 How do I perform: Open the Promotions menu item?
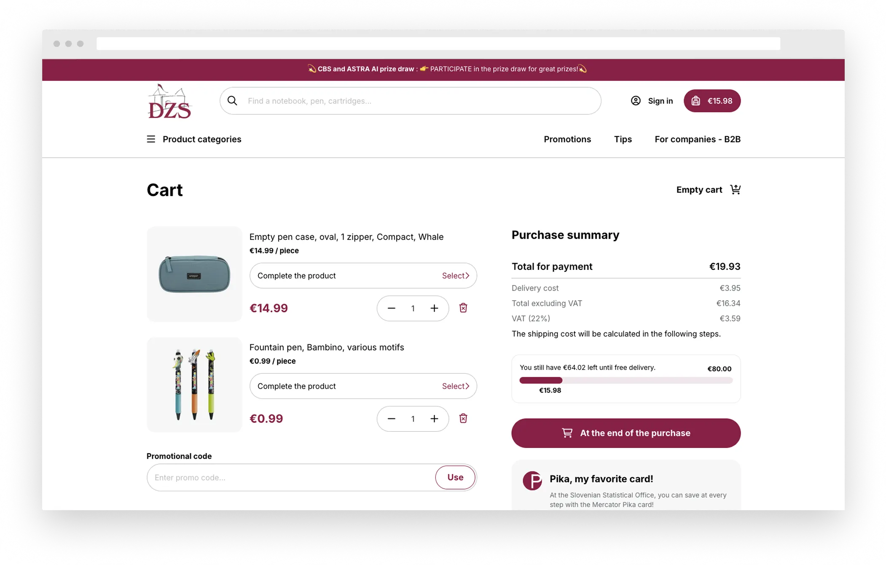567,139
